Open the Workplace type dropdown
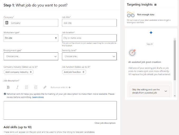The width and height of the screenshot is (179, 135). (x=31, y=38)
